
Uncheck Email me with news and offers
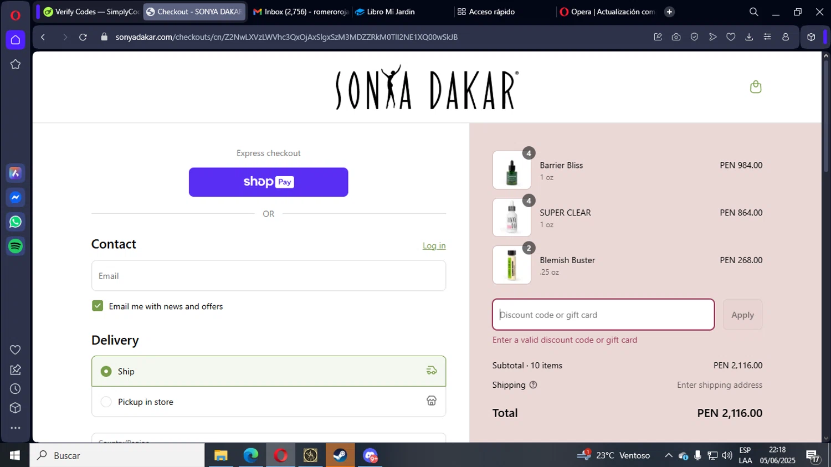point(98,306)
